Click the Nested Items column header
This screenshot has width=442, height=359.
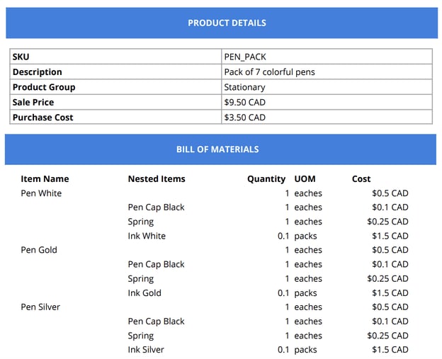(x=157, y=179)
